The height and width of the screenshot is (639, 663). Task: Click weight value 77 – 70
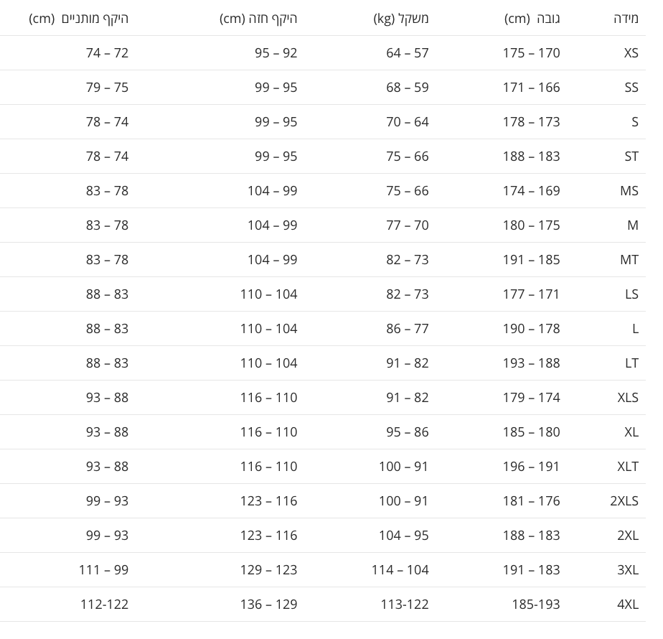tap(408, 225)
